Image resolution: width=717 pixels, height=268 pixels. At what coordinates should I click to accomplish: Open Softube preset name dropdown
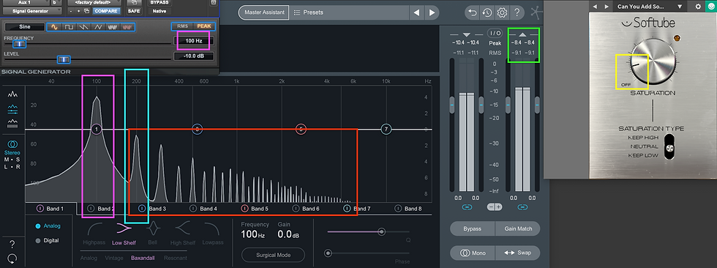[650, 7]
